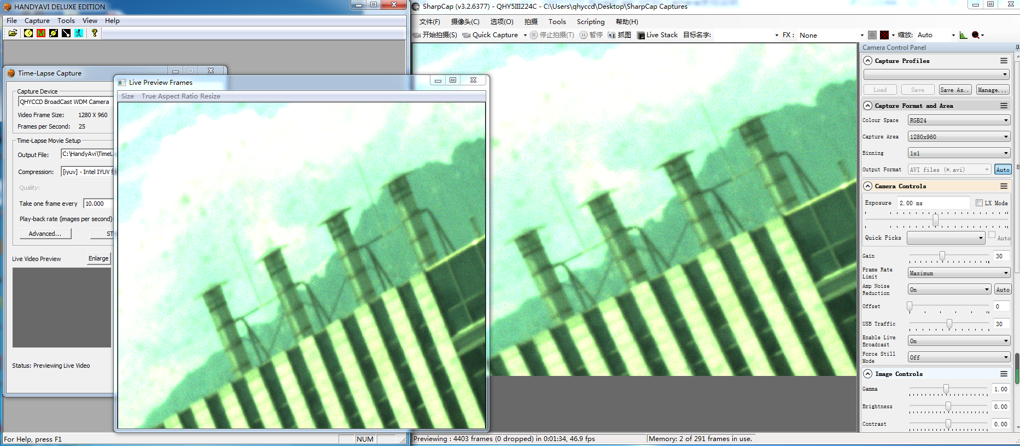Open Live Stack in SharpCap toolbar
The image size is (1020, 446).
point(657,35)
